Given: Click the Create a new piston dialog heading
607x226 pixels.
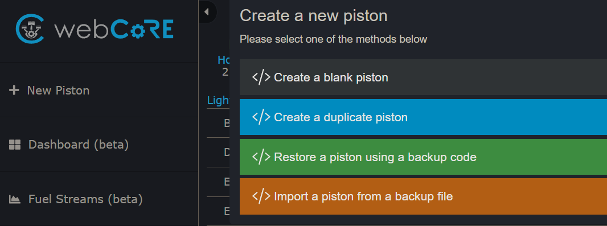Looking at the screenshot, I should (314, 16).
